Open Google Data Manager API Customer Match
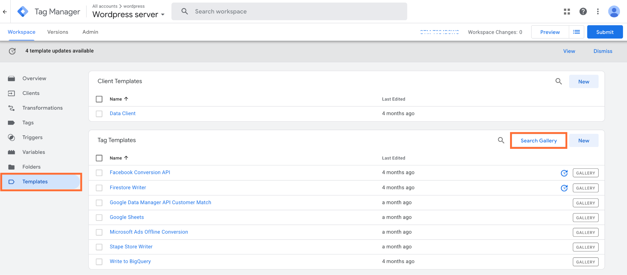Image resolution: width=627 pixels, height=275 pixels. coord(160,202)
